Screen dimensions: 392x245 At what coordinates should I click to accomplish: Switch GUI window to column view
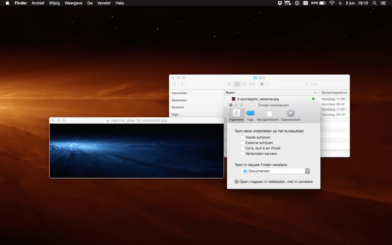244,84
